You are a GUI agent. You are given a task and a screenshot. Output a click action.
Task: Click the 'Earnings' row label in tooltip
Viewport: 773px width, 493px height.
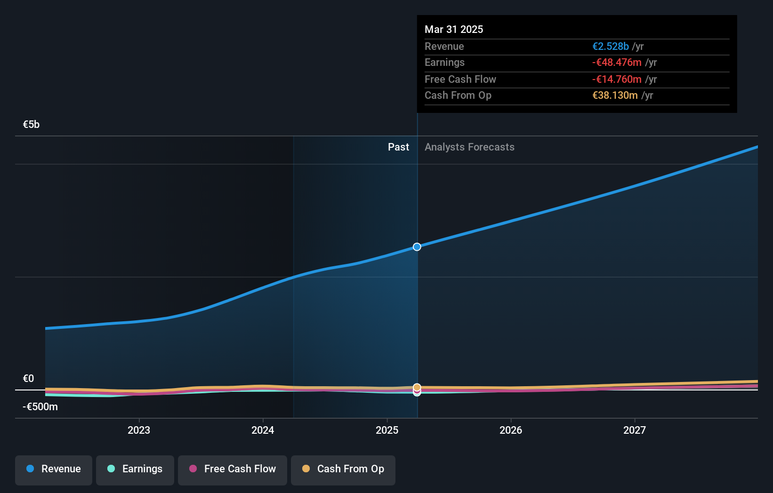pyautogui.click(x=444, y=63)
